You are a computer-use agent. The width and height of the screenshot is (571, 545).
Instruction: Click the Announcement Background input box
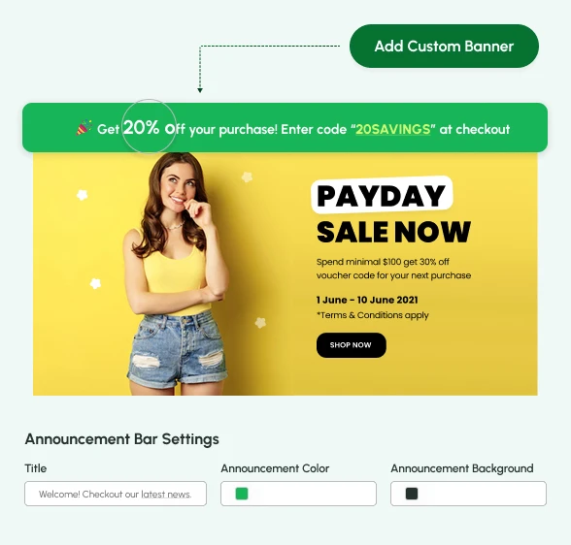468,494
